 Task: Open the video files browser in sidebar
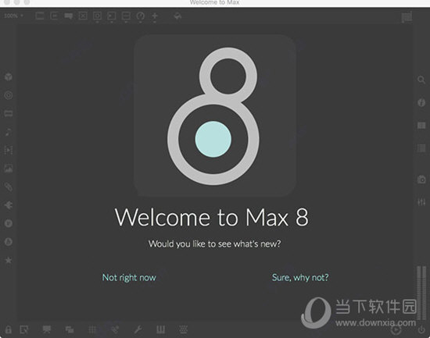9,150
